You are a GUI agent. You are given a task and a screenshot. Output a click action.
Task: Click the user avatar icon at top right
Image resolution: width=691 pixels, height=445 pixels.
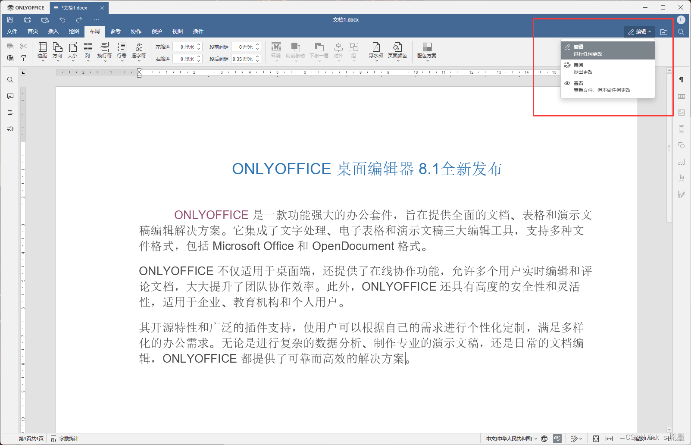pyautogui.click(x=681, y=20)
